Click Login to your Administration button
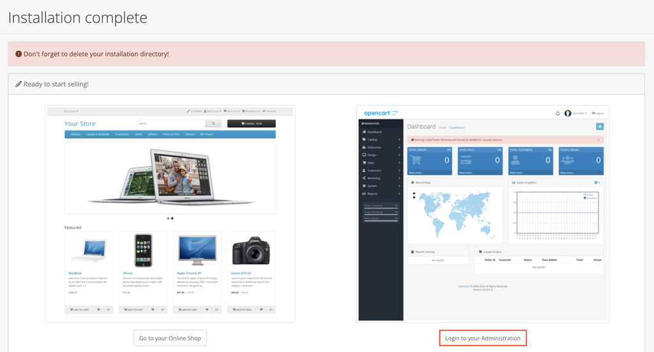Screen dimensions: 654x352 point(483,338)
